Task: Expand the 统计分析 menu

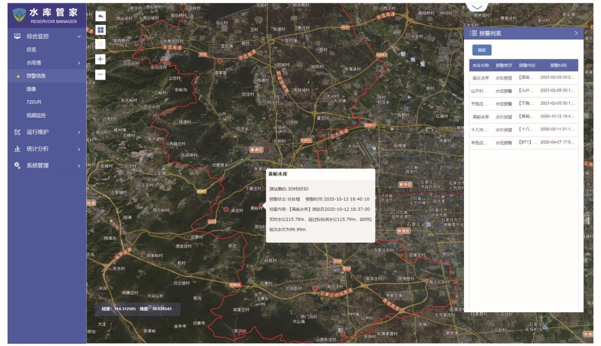Action: 79,149
